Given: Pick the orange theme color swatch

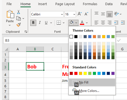Looking at the screenshot, I should point(94,36).
